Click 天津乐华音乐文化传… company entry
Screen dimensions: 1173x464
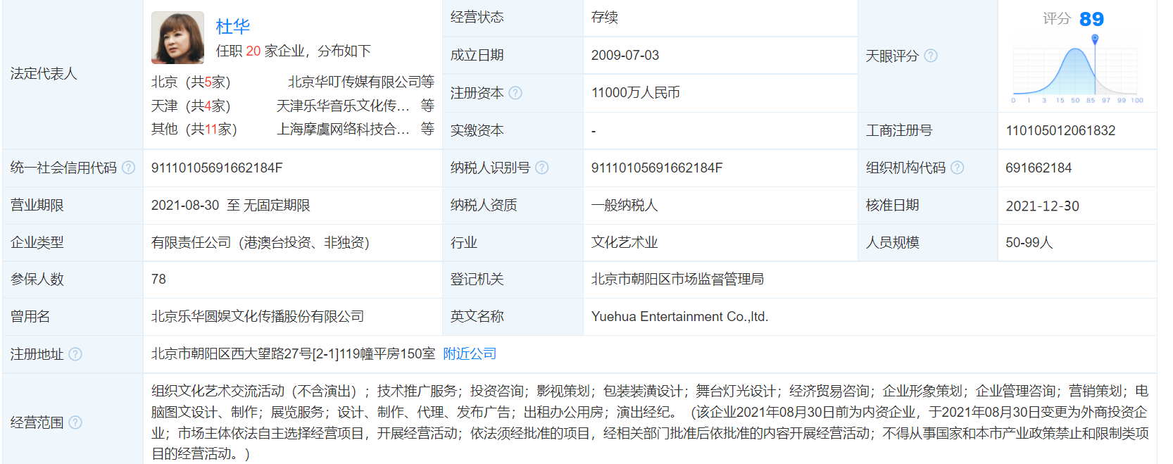pos(343,106)
